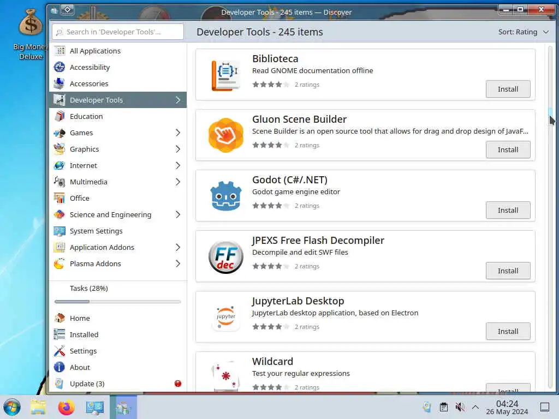The width and height of the screenshot is (559, 419).
Task: Click the Multimedia category icon
Action: click(60, 182)
